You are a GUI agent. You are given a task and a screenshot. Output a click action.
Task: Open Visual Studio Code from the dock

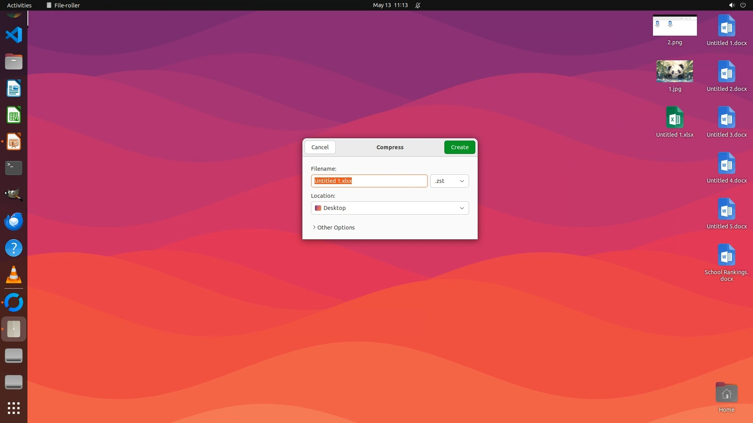click(x=14, y=35)
